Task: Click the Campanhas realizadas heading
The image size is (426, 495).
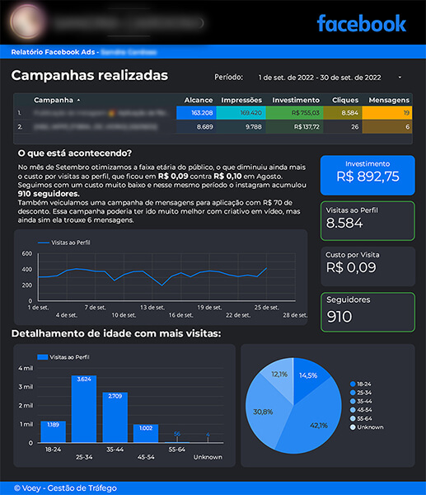Action: [x=90, y=75]
